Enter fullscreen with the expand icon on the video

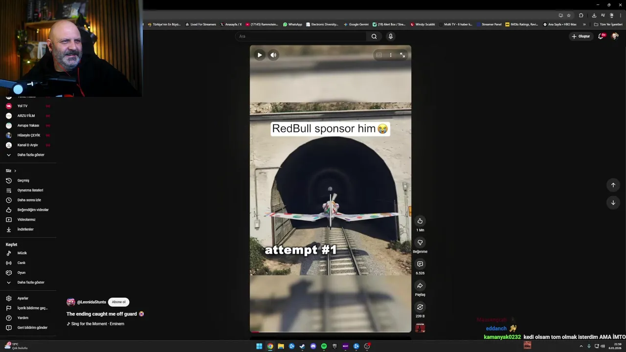click(x=402, y=55)
